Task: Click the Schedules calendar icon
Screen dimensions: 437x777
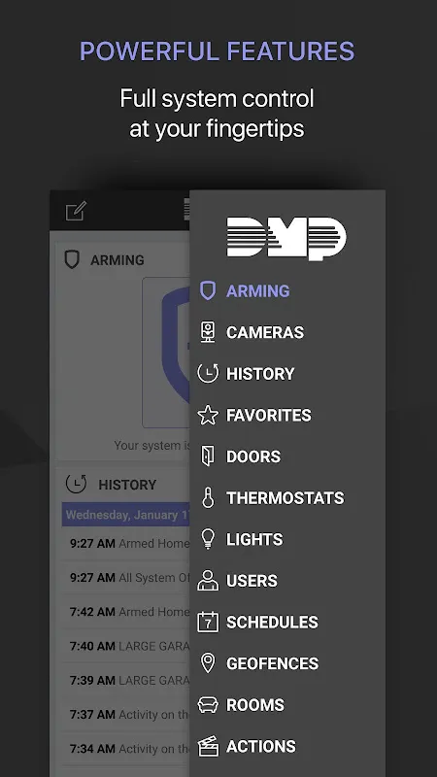Action: click(x=208, y=622)
